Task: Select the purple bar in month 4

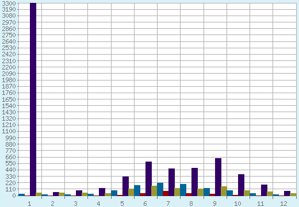Action: pos(102,192)
